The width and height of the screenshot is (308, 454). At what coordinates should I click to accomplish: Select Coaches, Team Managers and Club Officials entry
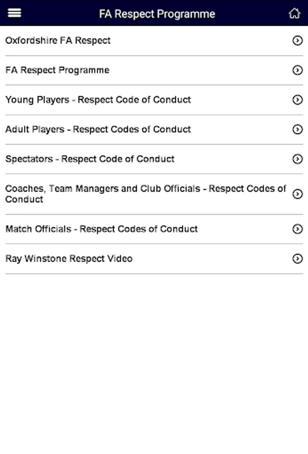click(x=145, y=194)
